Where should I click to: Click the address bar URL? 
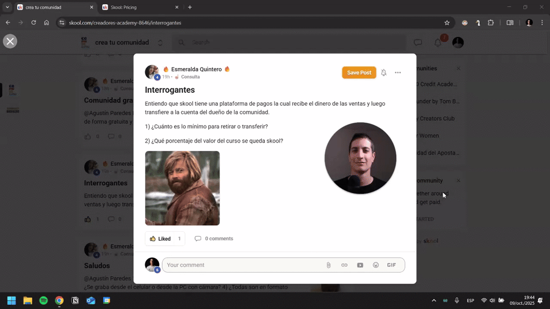click(125, 23)
